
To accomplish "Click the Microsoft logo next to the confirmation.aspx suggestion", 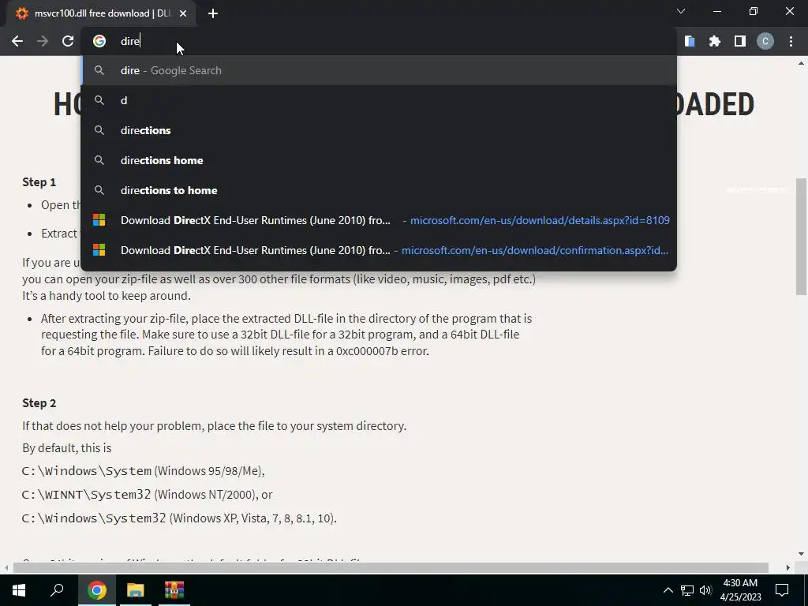I will click(x=99, y=250).
